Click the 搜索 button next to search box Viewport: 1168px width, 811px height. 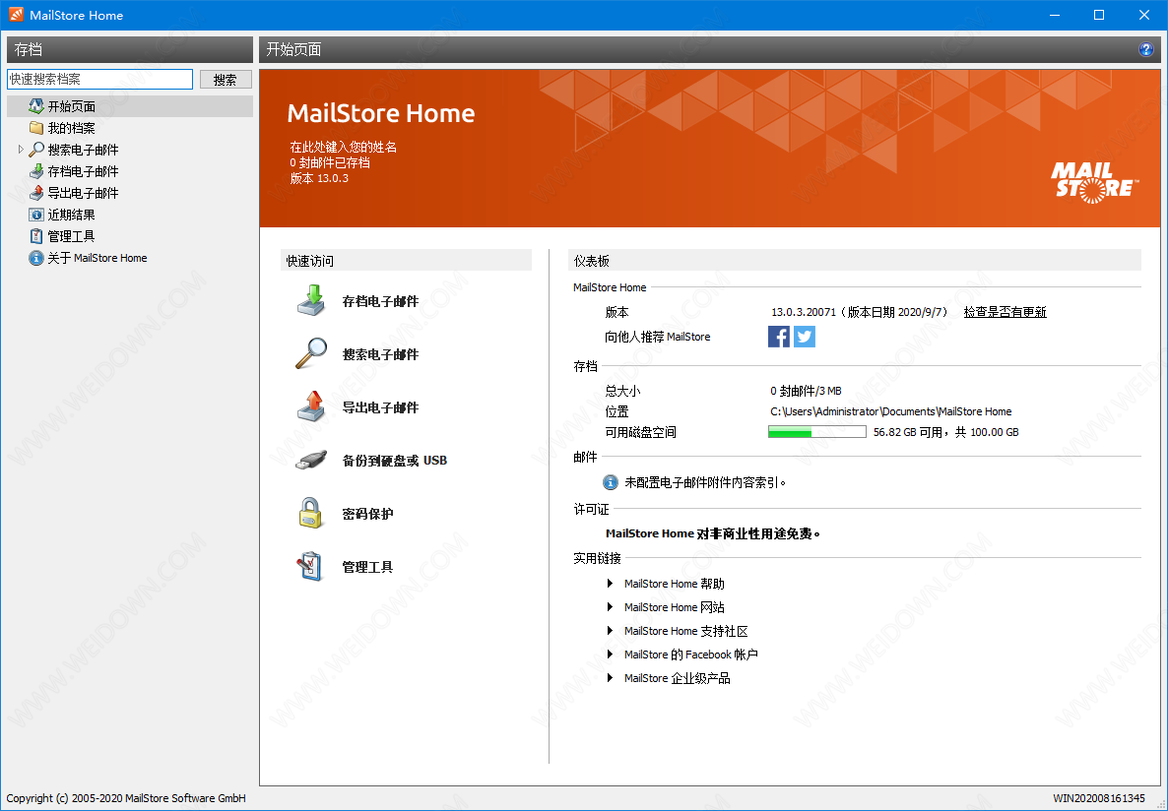pos(226,80)
